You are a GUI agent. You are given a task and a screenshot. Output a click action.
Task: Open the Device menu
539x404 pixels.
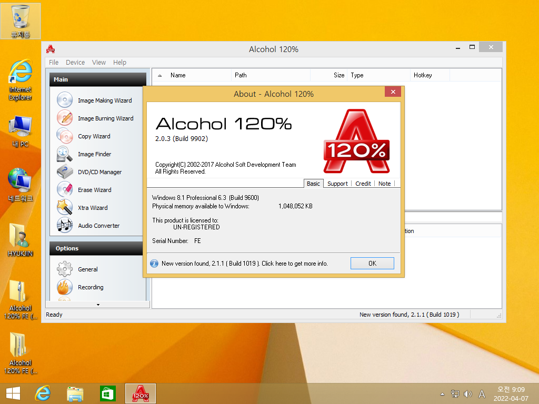[x=75, y=62]
